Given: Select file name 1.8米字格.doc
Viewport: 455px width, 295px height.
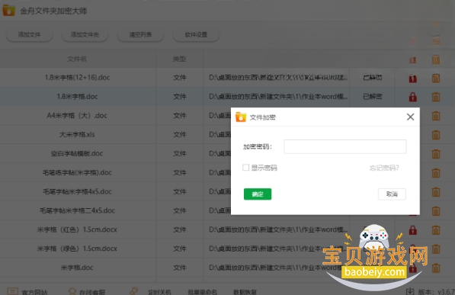Looking at the screenshot, I should (x=77, y=96).
